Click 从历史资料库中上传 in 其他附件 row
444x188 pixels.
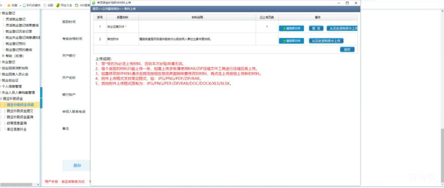326,41
